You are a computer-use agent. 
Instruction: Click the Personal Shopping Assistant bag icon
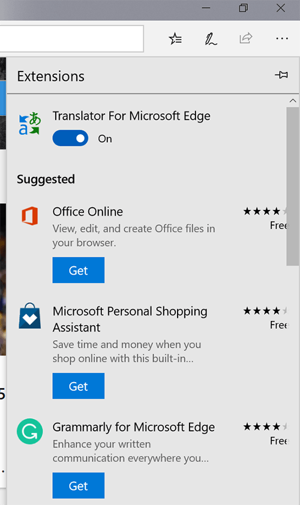click(x=29, y=315)
